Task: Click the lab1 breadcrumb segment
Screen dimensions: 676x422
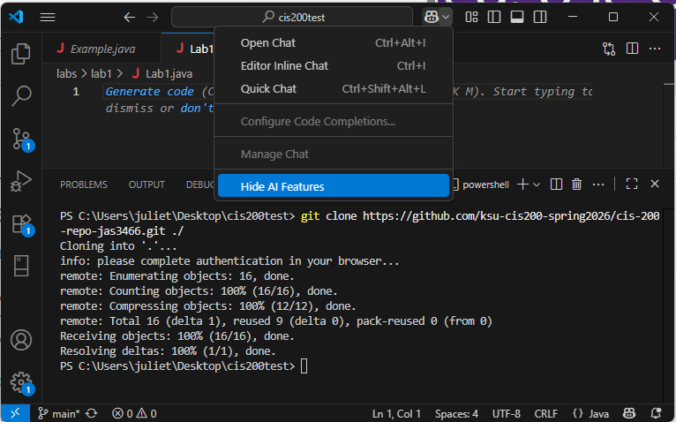Action: click(101, 74)
